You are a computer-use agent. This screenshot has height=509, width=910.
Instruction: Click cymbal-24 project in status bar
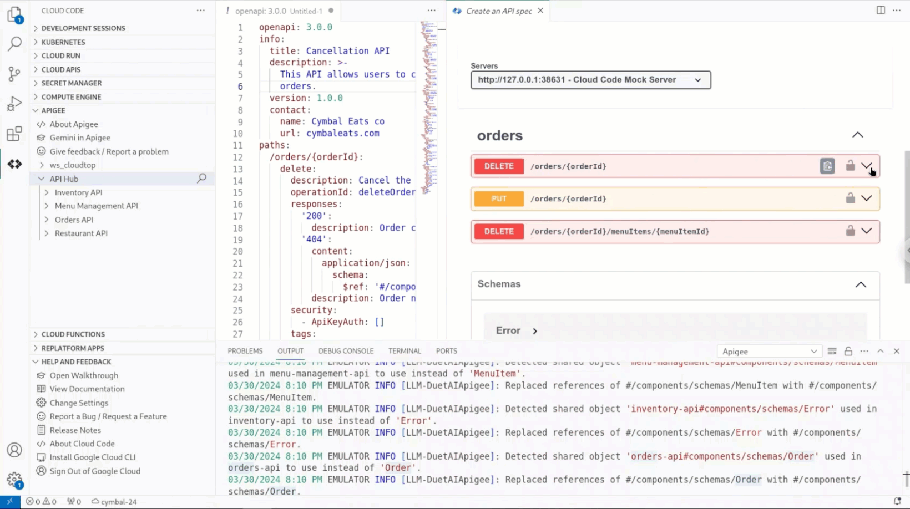pyautogui.click(x=114, y=502)
